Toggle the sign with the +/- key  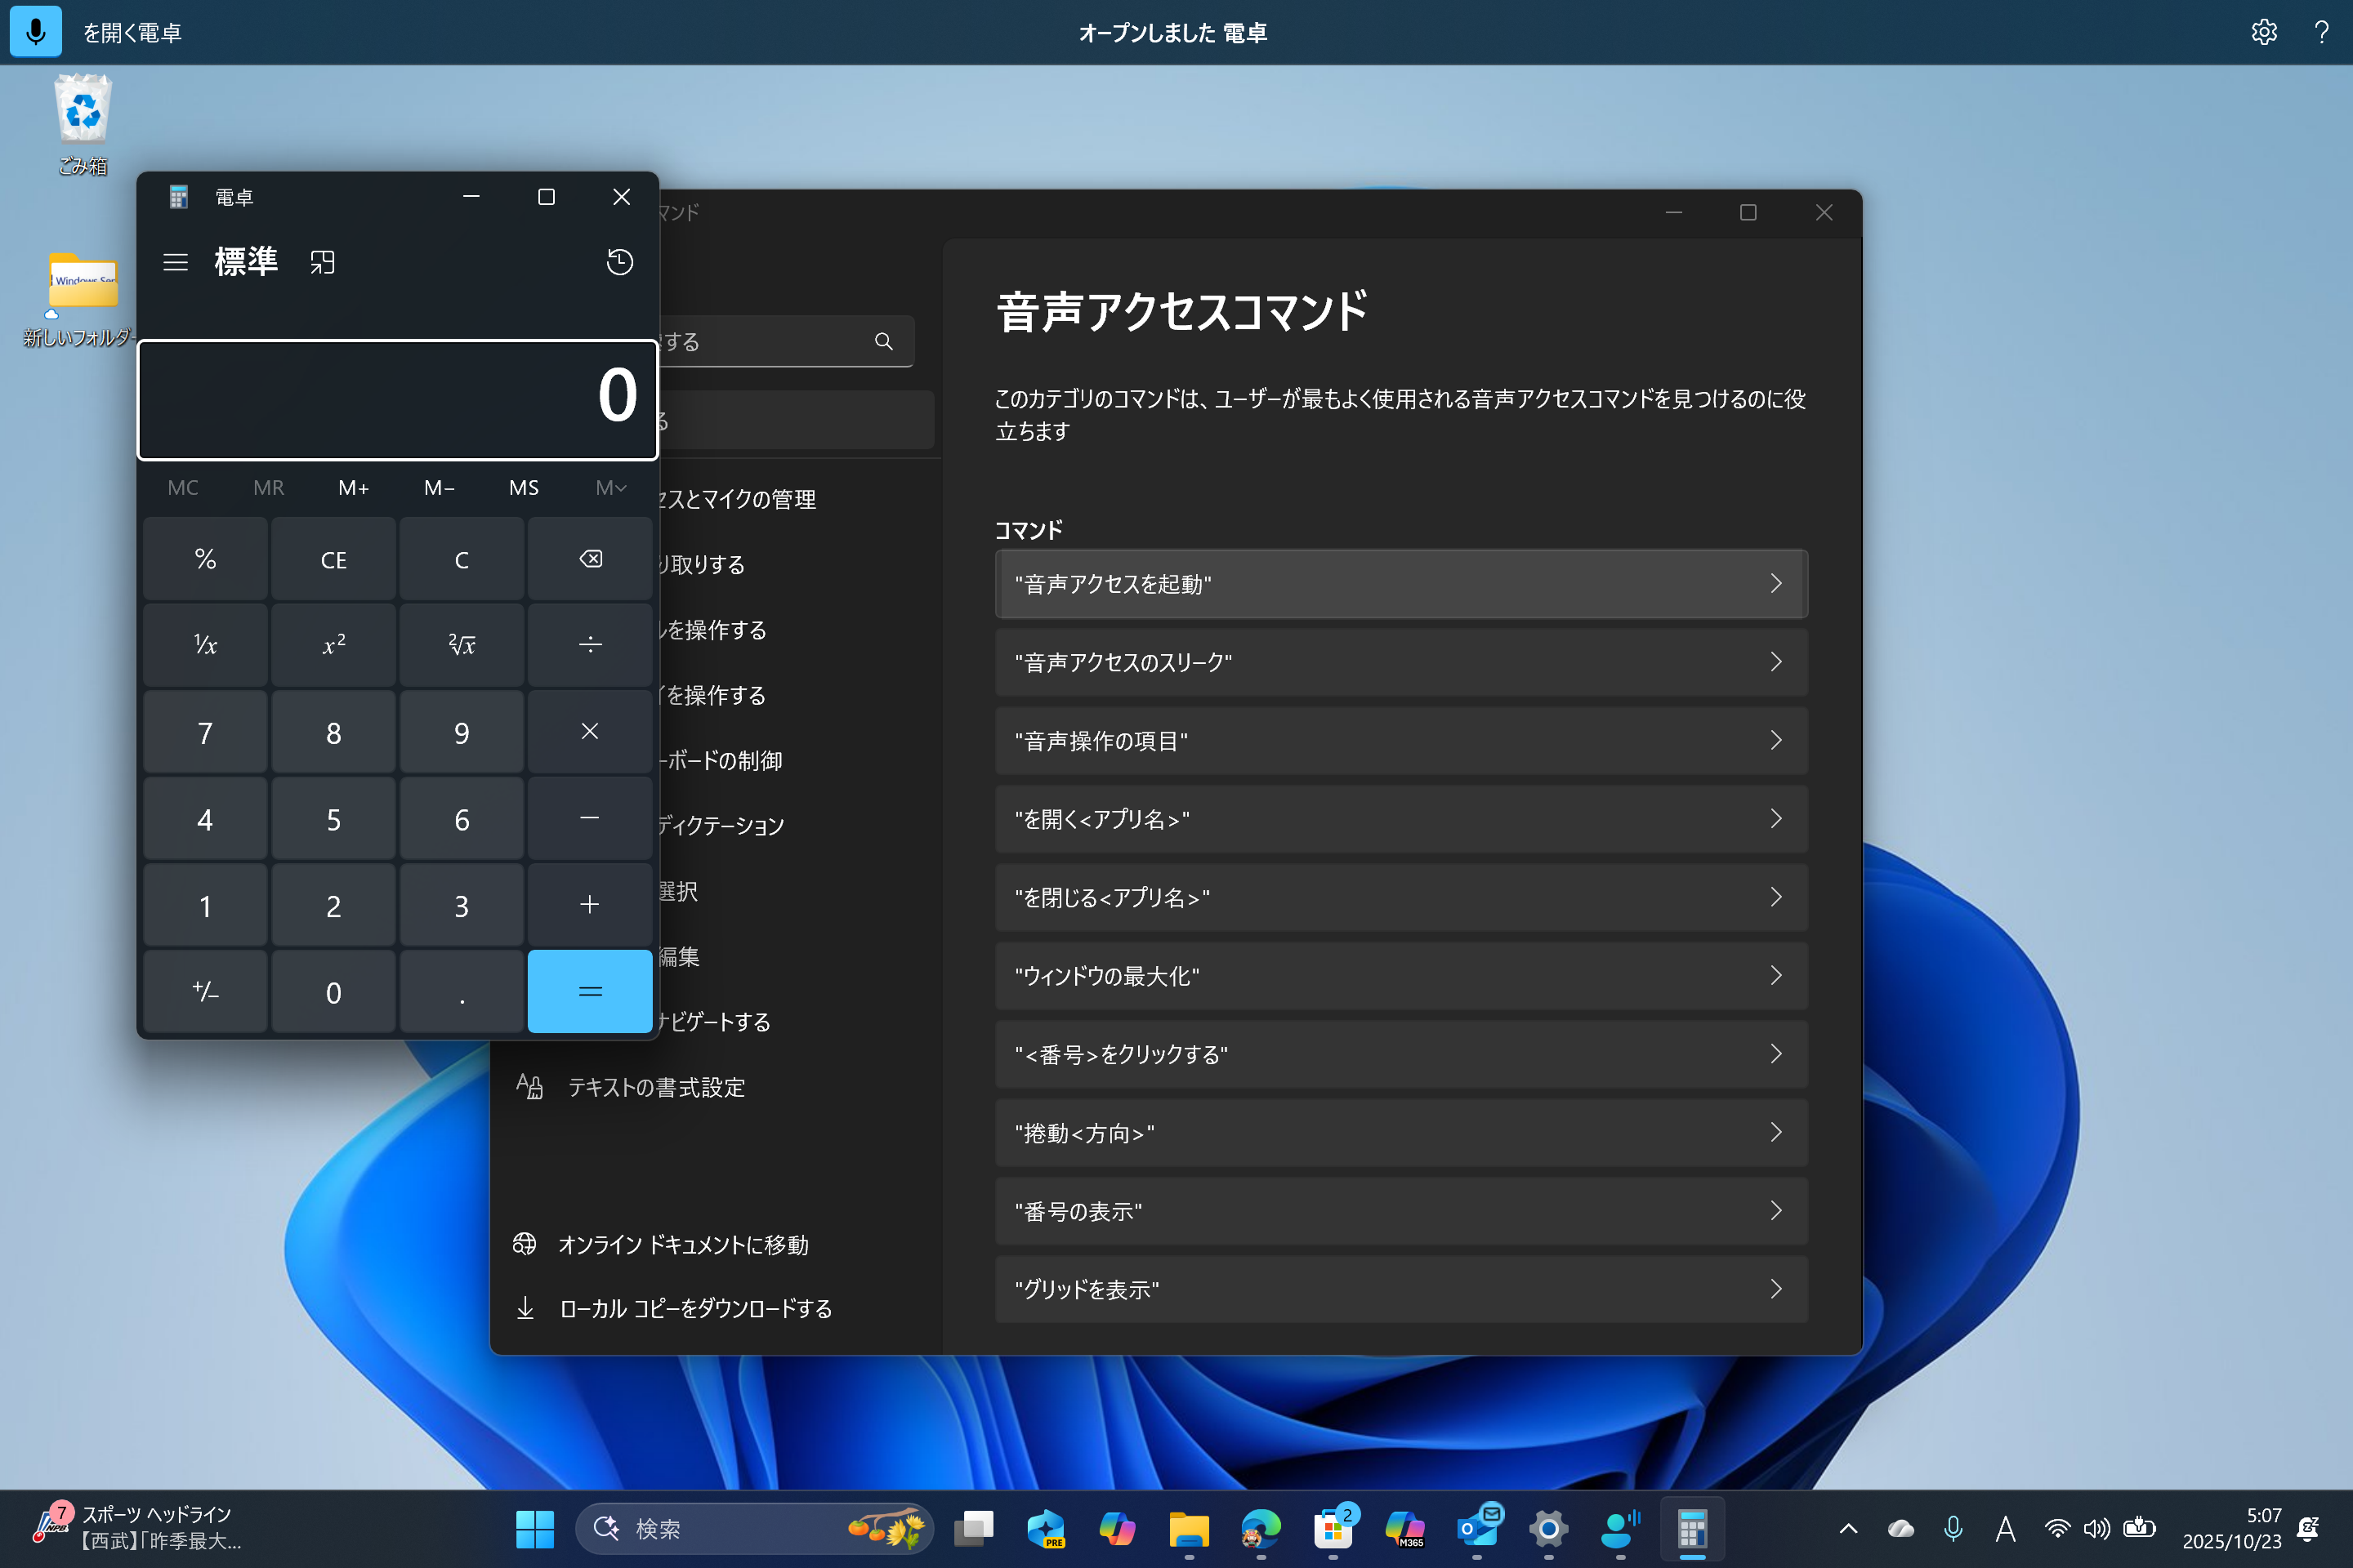(204, 991)
